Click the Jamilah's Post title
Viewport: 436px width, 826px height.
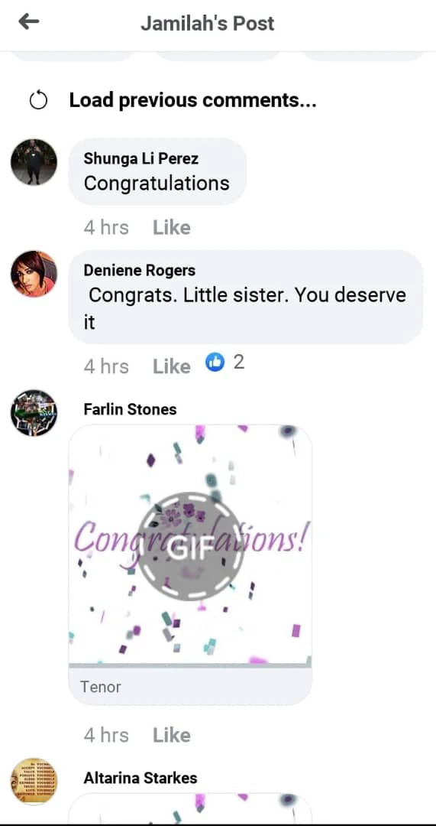207,23
